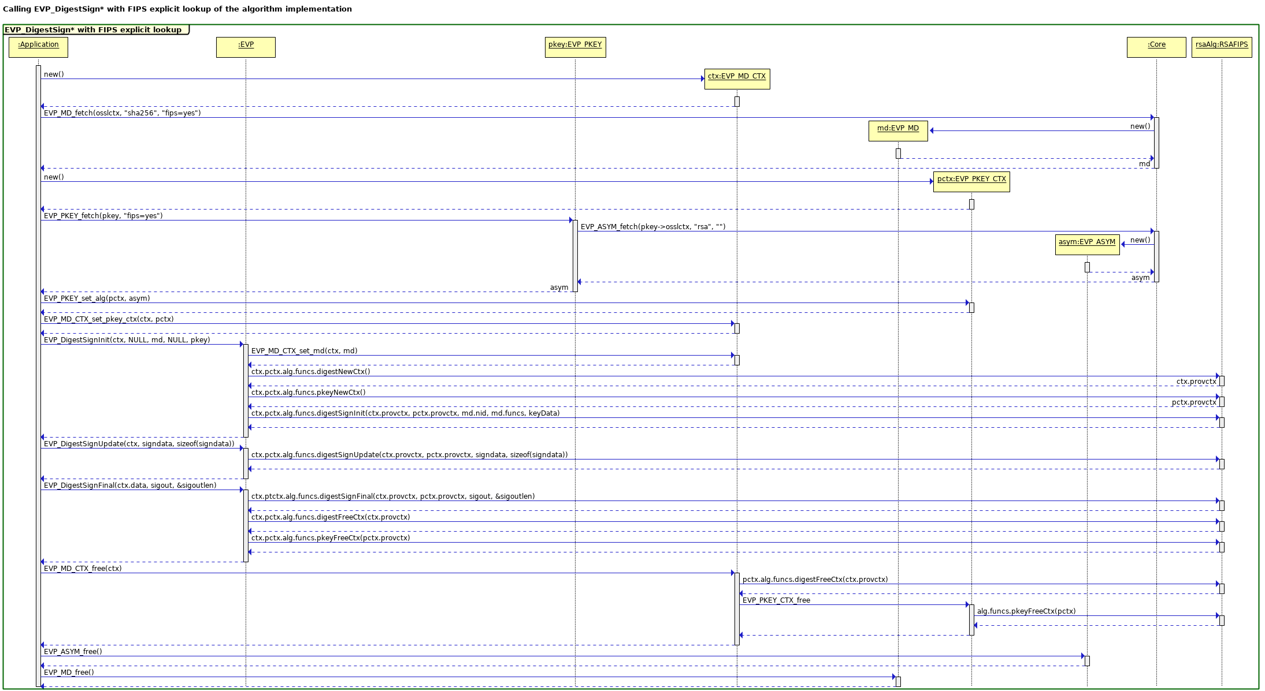Viewport: 1265px width, 691px height.
Task: Click EVP_DigestSignInit message label
Action: point(127,340)
